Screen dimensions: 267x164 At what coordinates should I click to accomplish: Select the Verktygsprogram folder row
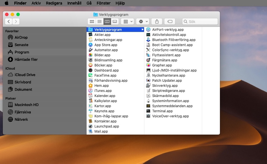[x=115, y=30]
